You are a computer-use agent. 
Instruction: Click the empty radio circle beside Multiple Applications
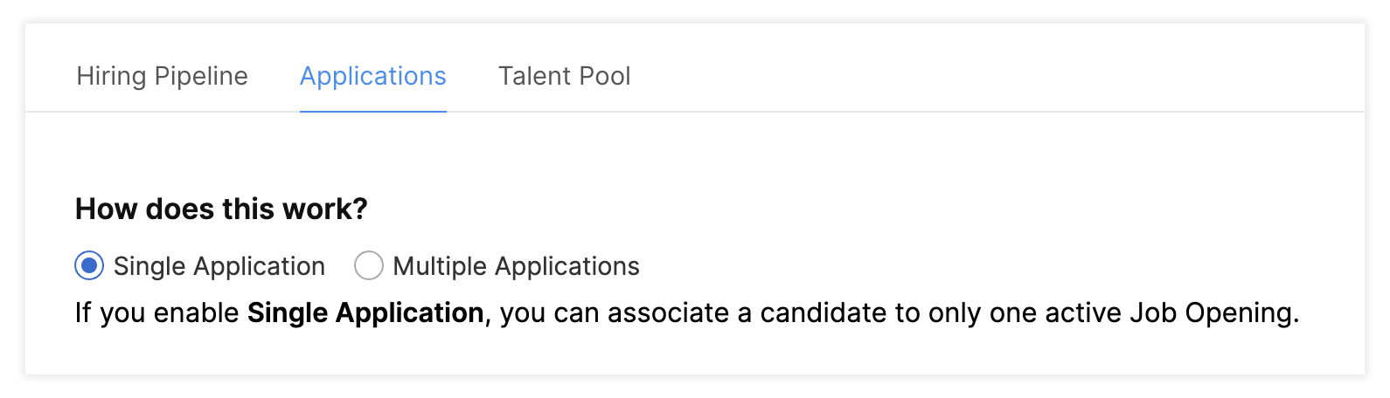pyautogui.click(x=369, y=266)
